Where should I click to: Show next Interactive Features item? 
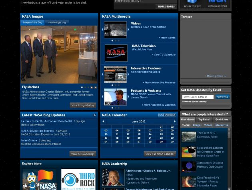point(128,74)
